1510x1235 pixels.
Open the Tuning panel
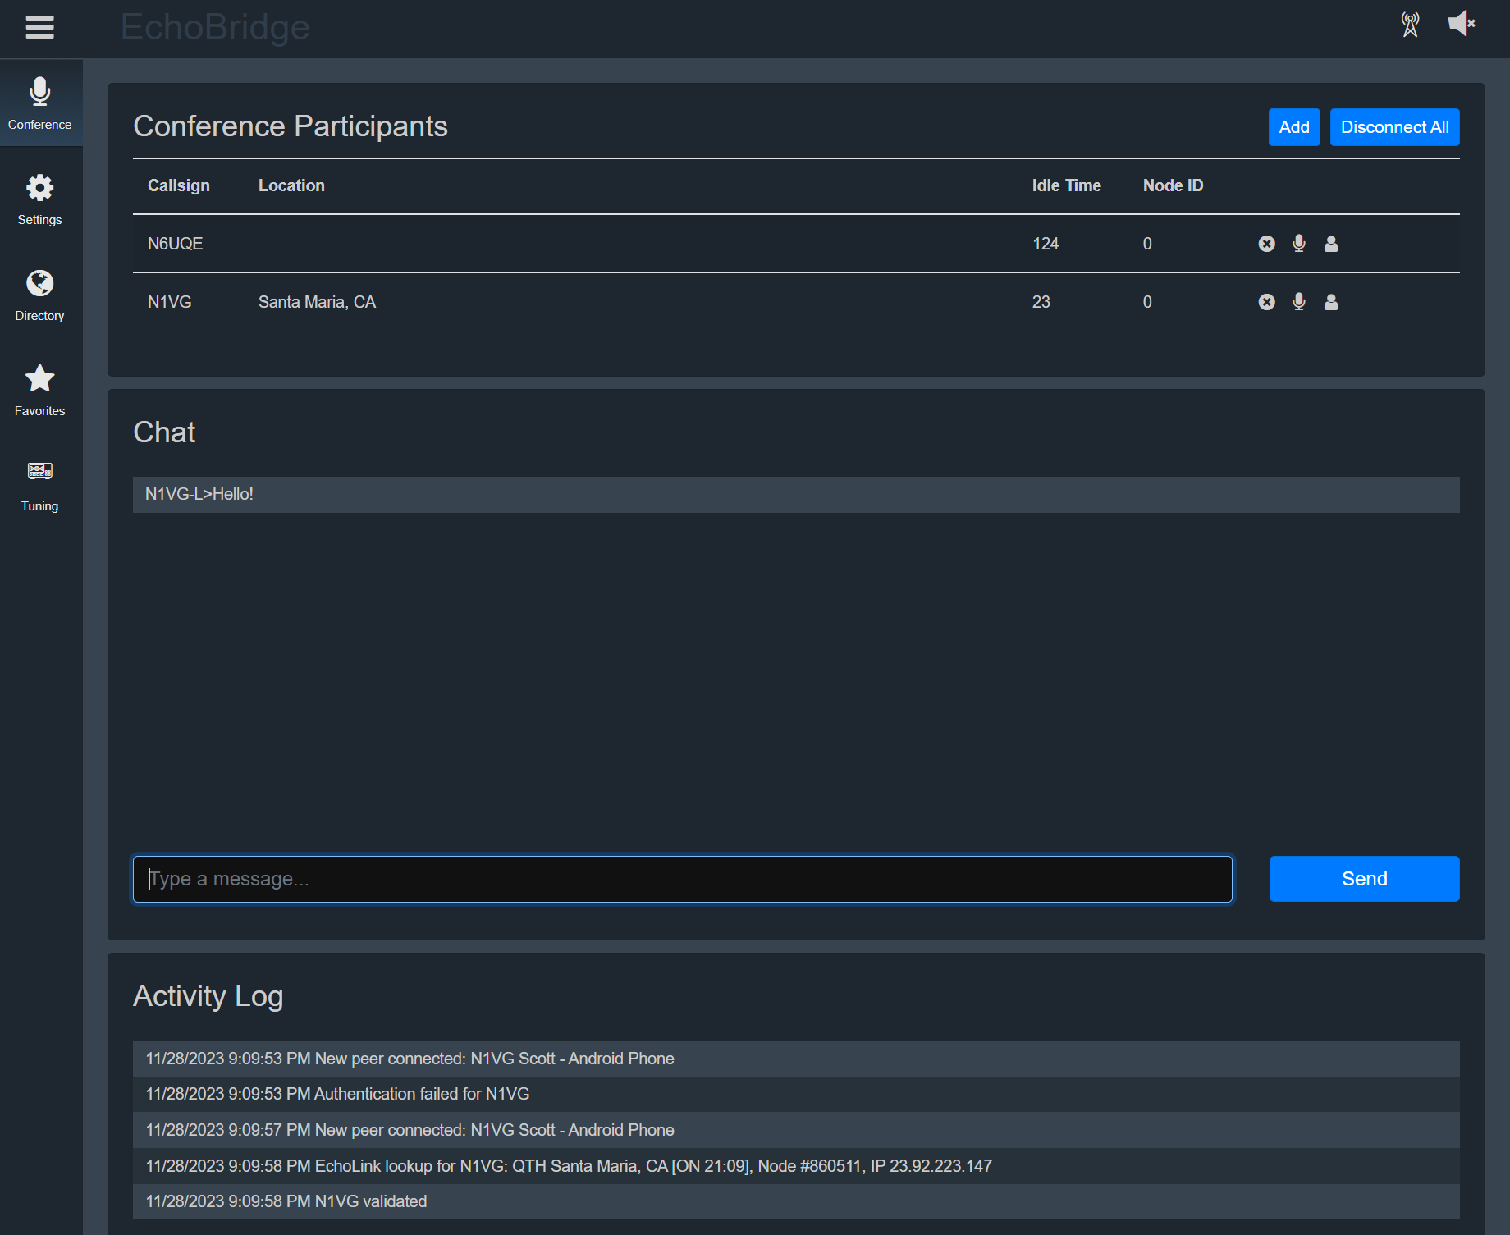[x=39, y=486]
